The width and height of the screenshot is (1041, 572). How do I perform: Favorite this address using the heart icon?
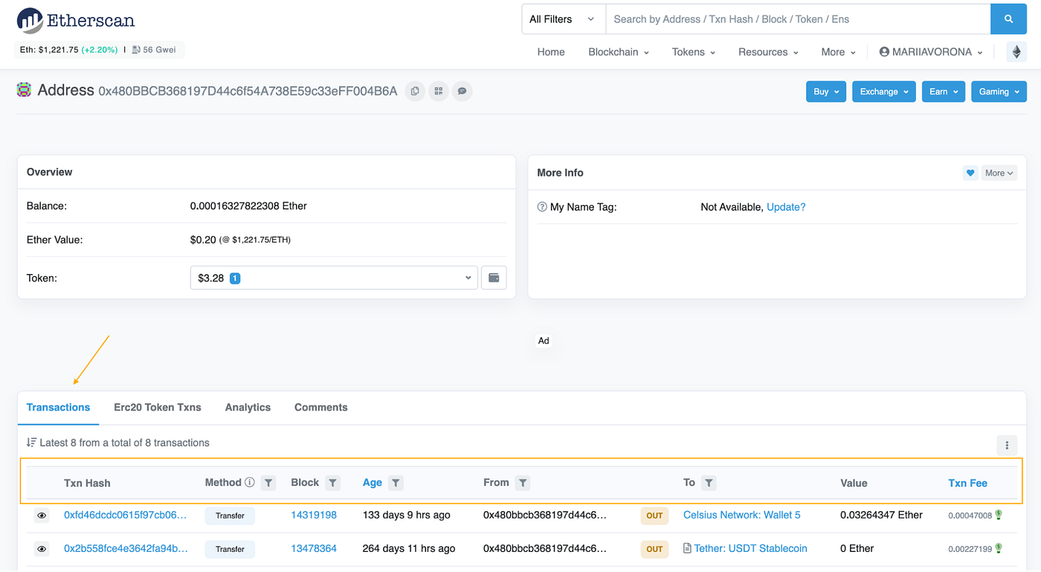tap(970, 172)
